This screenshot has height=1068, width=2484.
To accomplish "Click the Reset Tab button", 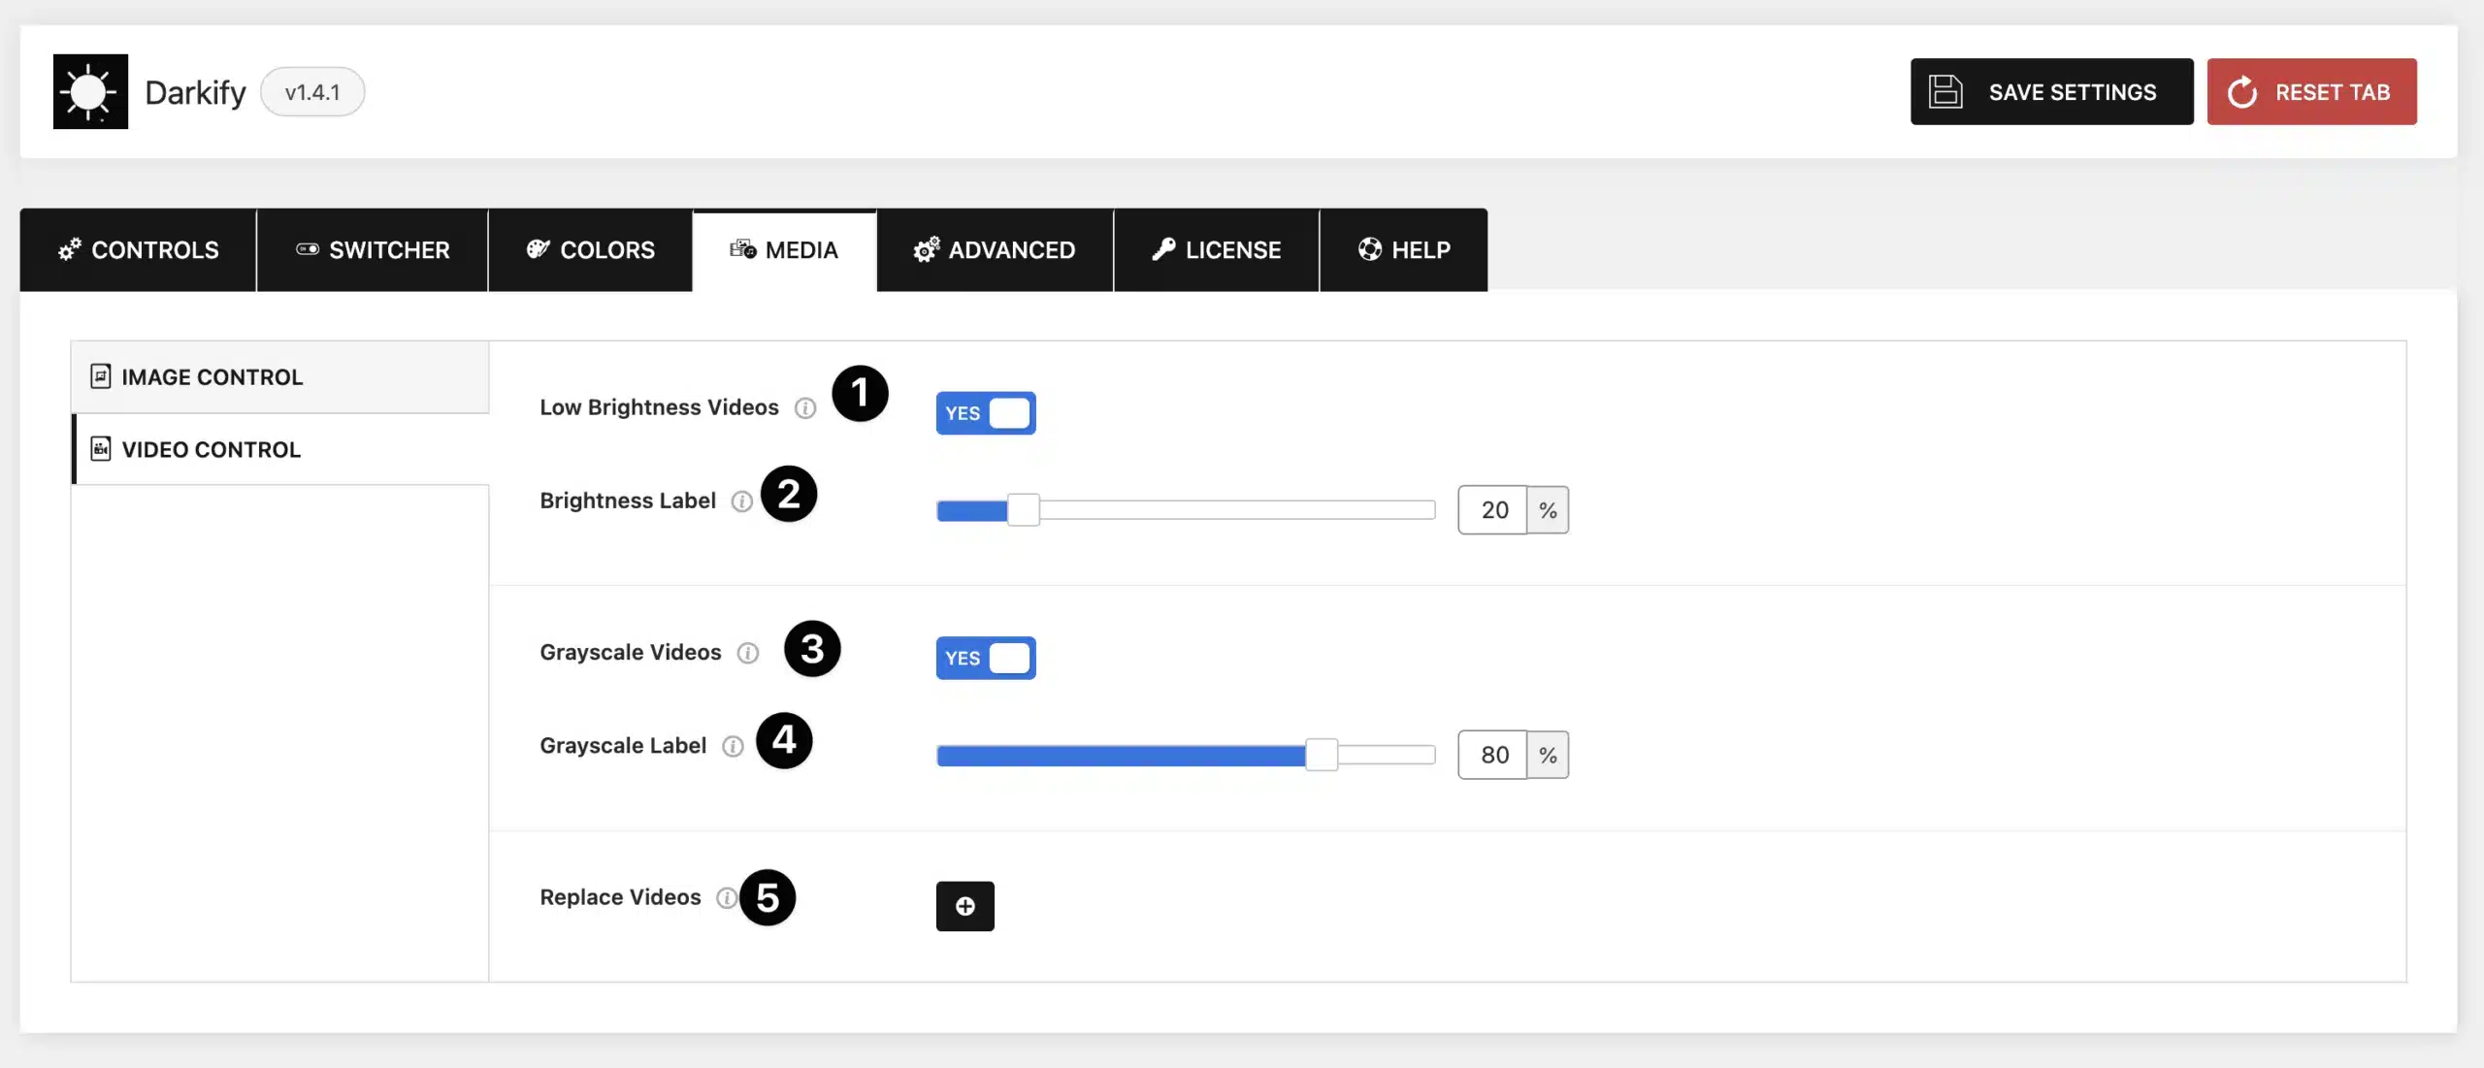I will [x=2311, y=91].
